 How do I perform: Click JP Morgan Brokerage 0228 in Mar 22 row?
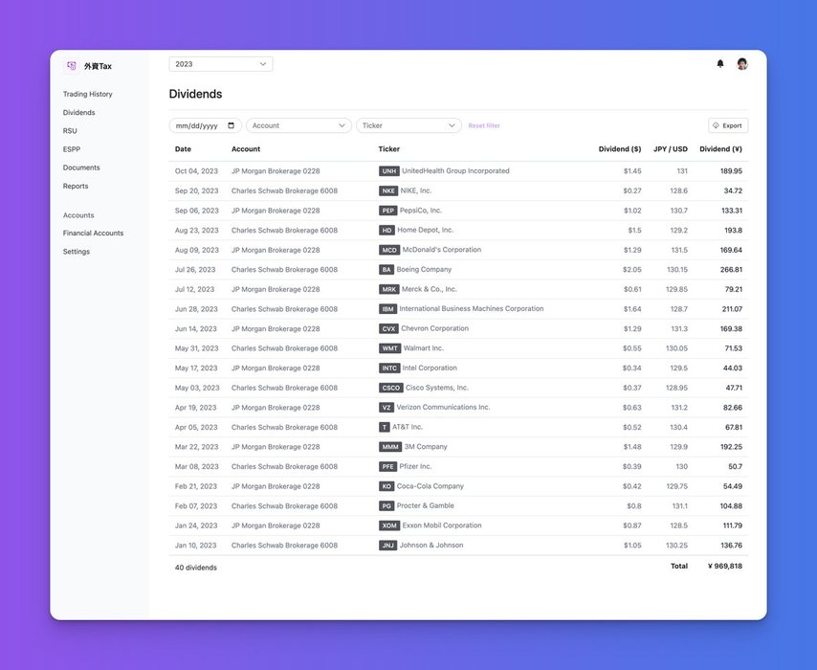tap(276, 447)
